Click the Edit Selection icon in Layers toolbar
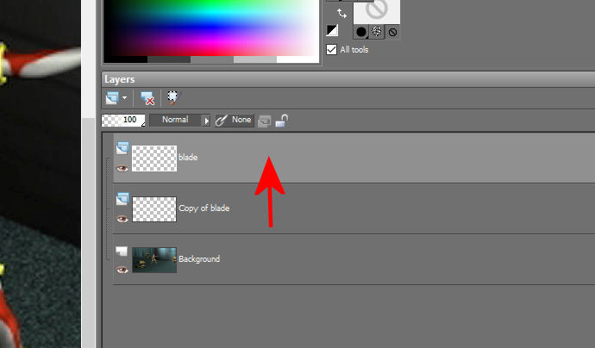 click(x=173, y=98)
